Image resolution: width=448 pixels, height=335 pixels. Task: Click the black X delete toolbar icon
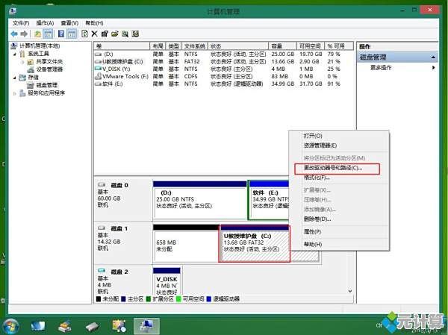click(x=95, y=34)
